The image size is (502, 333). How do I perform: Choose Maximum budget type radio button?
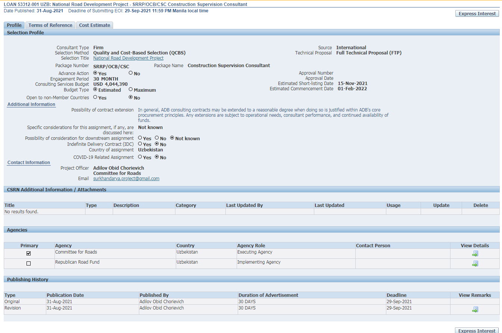tap(131, 89)
